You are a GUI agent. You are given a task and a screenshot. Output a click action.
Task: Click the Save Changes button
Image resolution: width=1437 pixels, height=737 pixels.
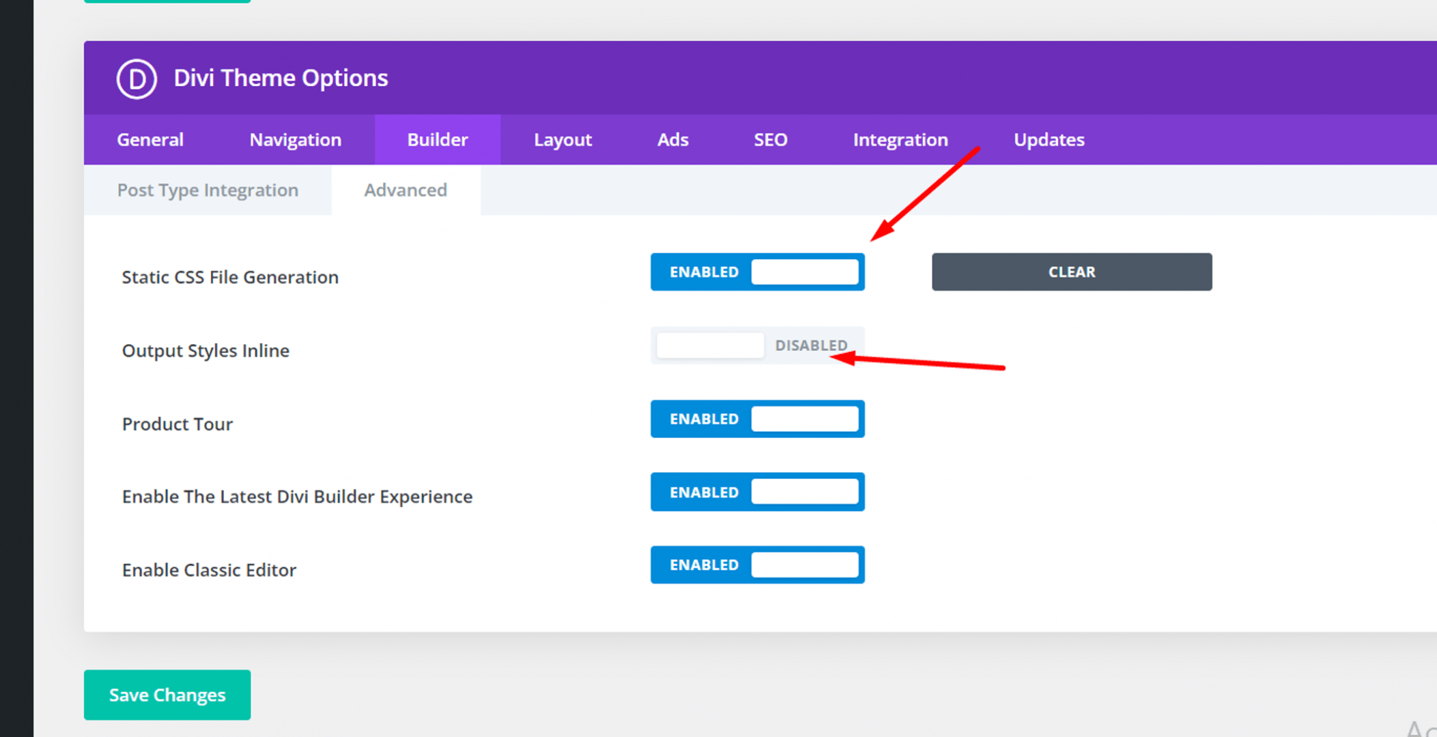tap(167, 695)
